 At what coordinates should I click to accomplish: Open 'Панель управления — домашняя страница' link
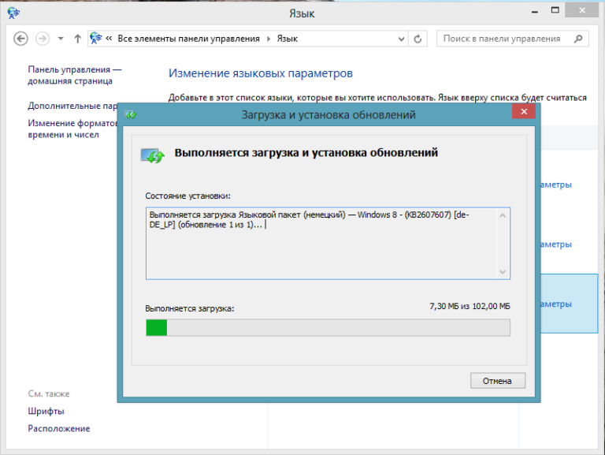pos(75,75)
